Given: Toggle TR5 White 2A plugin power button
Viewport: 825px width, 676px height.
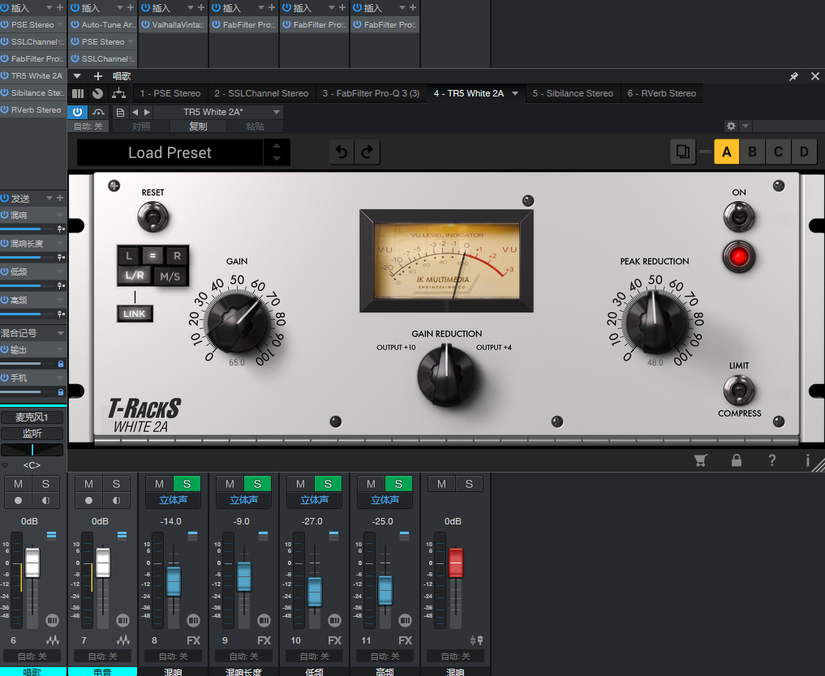Looking at the screenshot, I should tap(77, 112).
